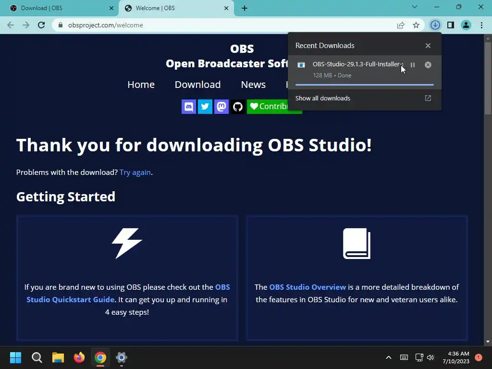The width and height of the screenshot is (492, 369).
Task: Open the Windows Start menu
Action: [15, 357]
